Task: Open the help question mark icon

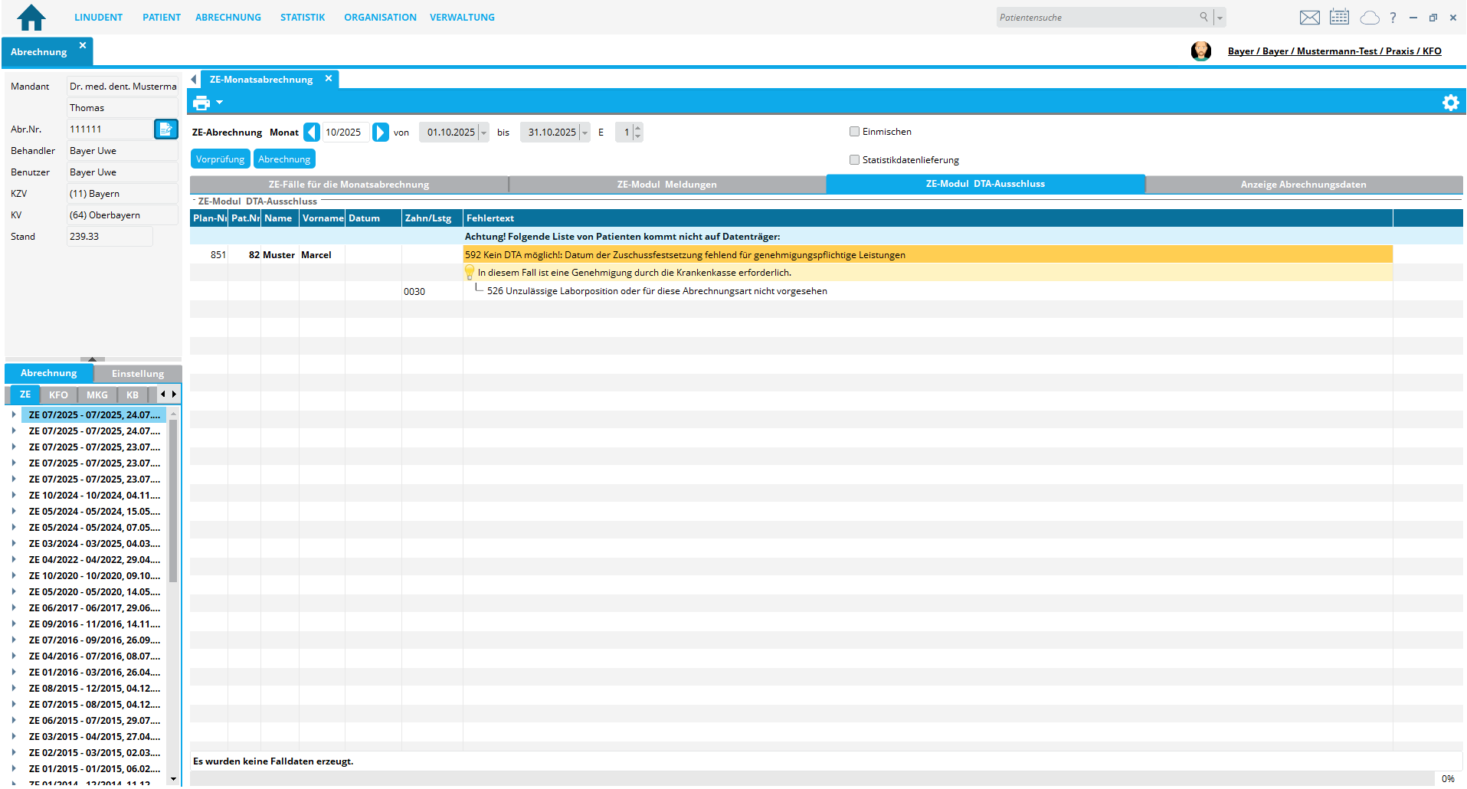Action: pos(1393,18)
